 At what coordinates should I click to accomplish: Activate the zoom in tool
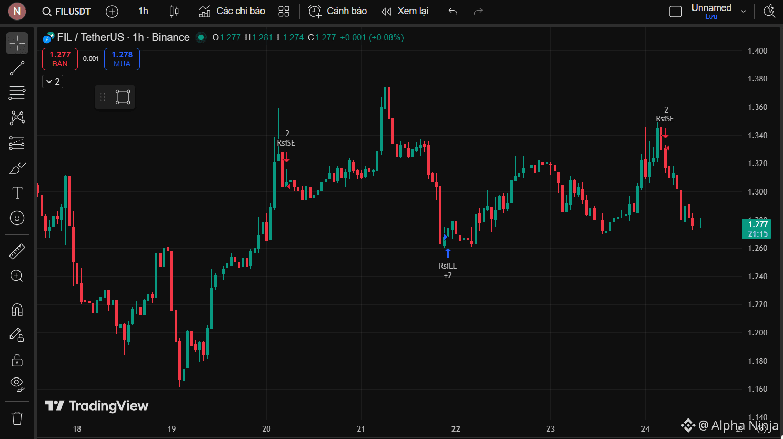click(x=17, y=276)
